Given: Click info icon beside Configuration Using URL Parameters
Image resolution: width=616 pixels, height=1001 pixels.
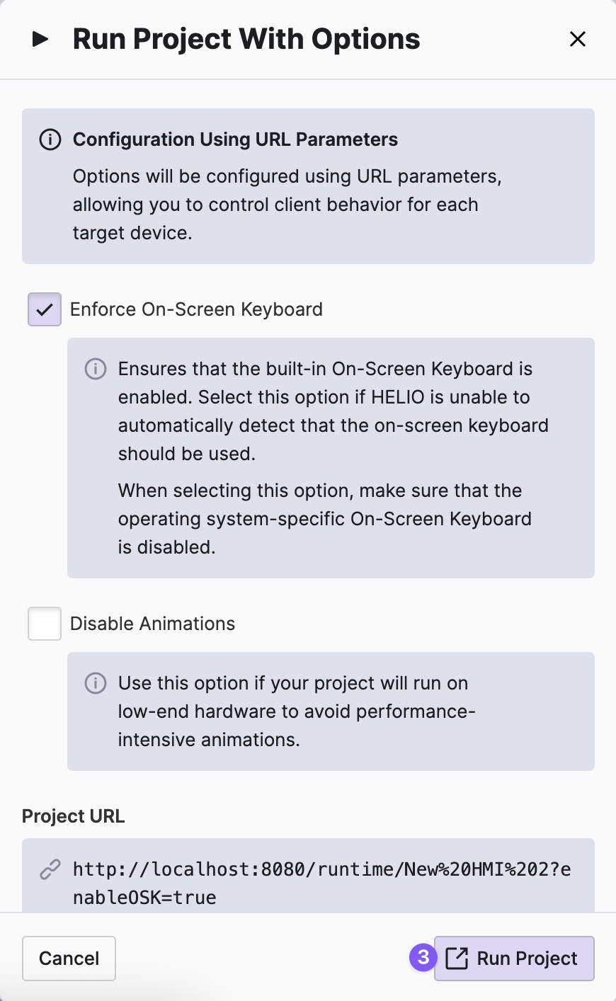Looking at the screenshot, I should pos(50,139).
